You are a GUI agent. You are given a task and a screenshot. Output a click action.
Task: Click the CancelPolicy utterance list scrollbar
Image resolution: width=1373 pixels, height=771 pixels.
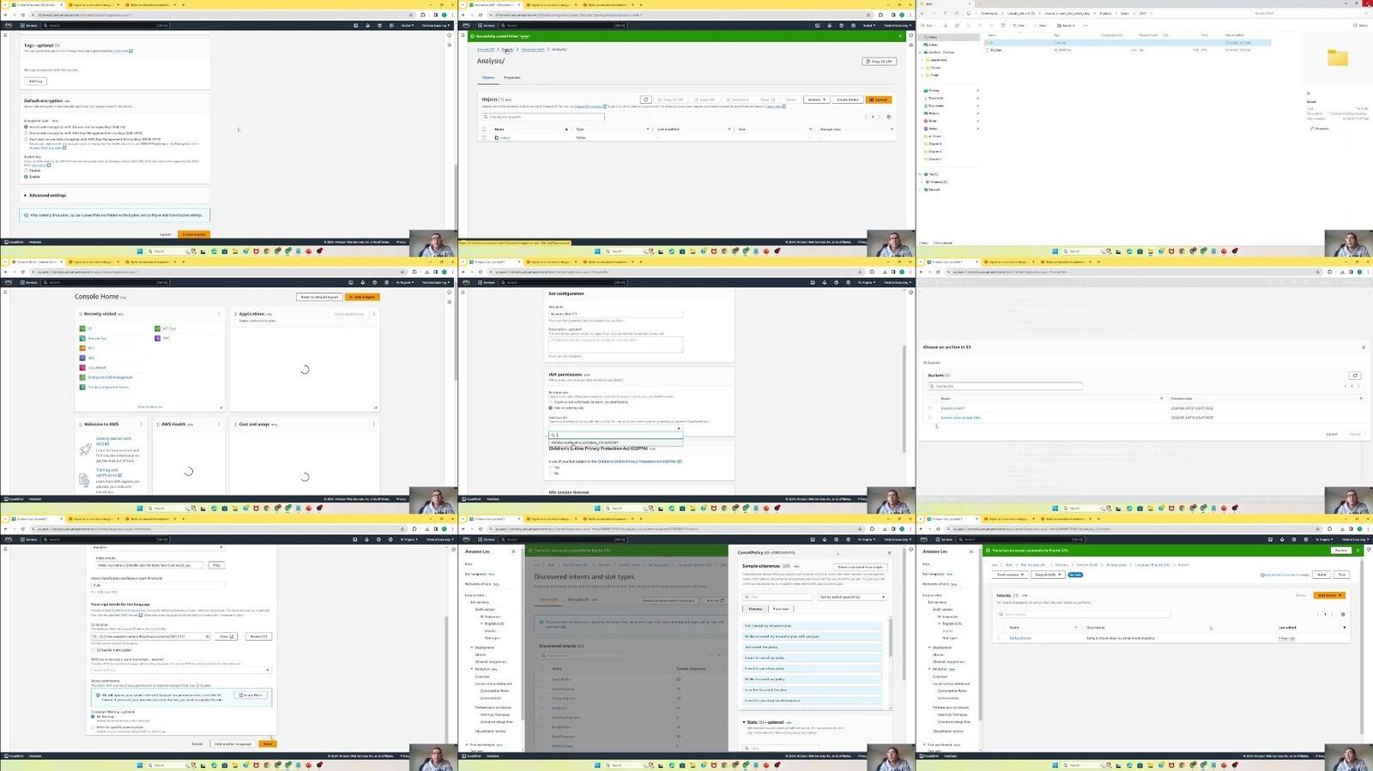891,636
